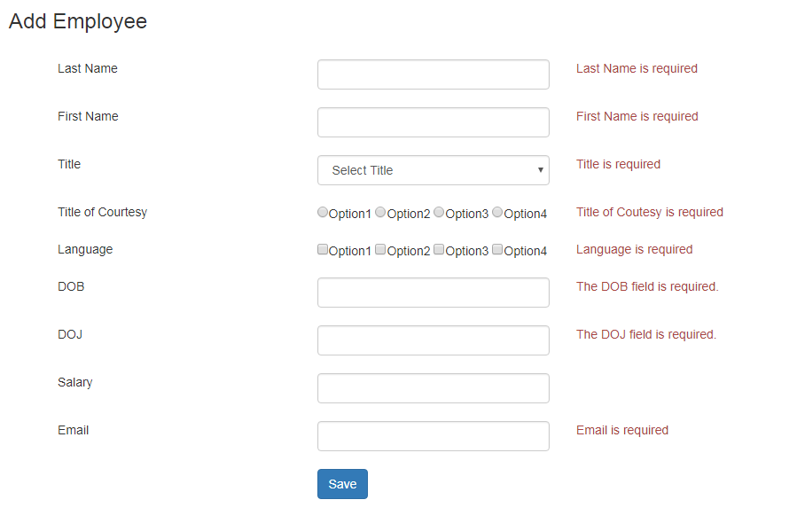The image size is (797, 531).
Task: Pick Title of Courtesy Option3 radio
Action: tap(440, 213)
